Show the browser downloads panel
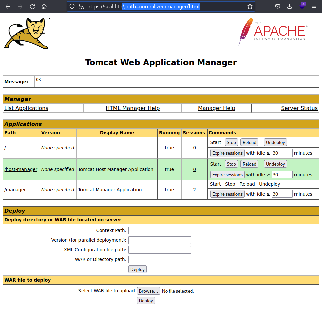The height and width of the screenshot is (310, 322). click(289, 7)
